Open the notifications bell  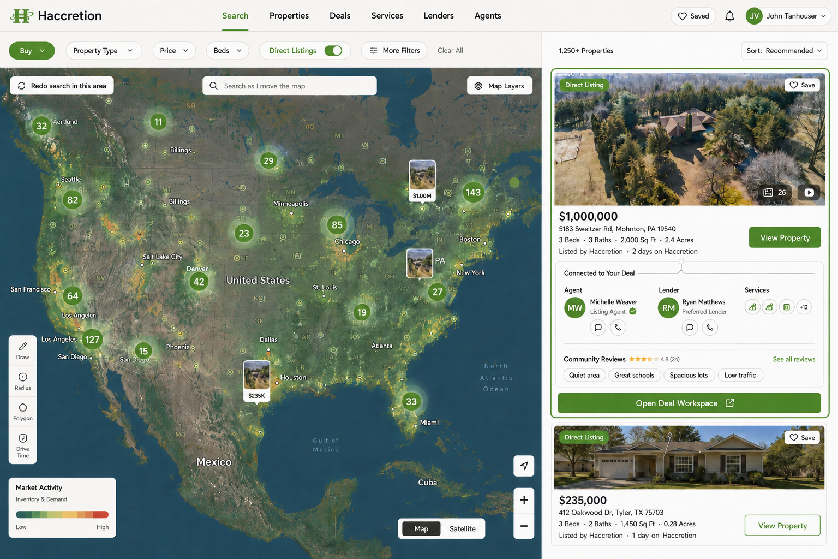tap(729, 16)
